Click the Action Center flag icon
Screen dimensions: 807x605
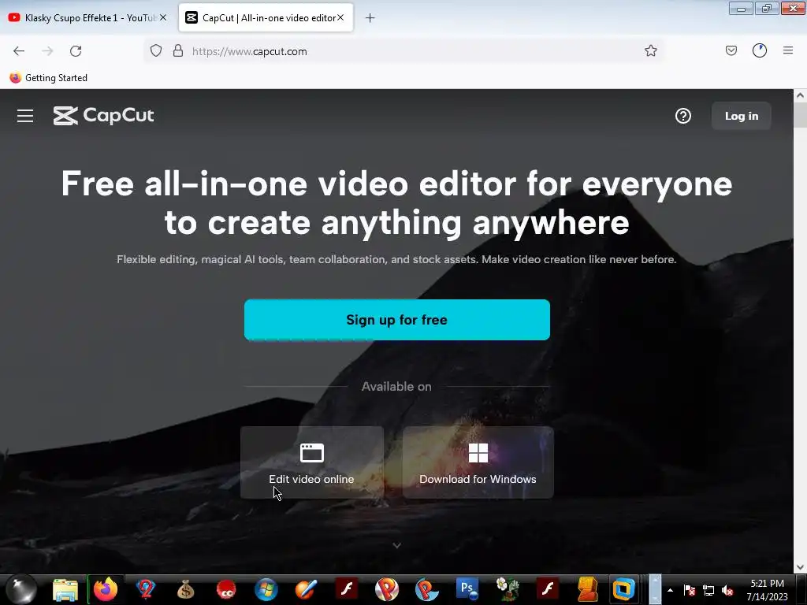[x=690, y=590]
